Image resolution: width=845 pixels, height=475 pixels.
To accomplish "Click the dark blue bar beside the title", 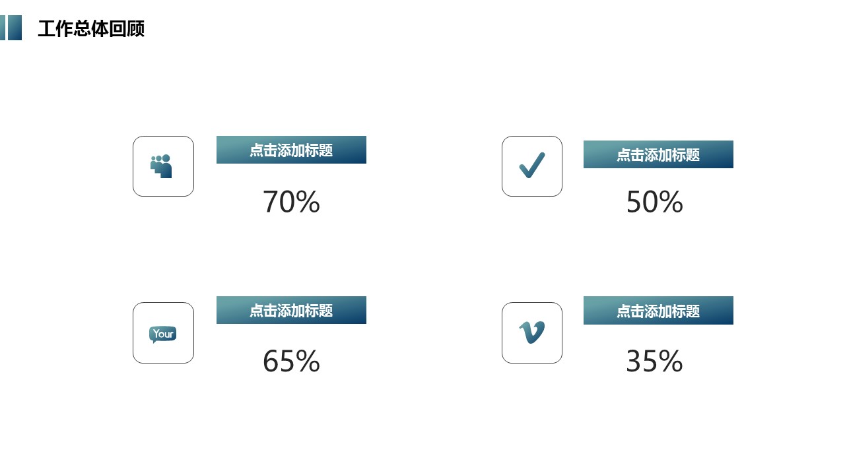I will click(x=15, y=28).
